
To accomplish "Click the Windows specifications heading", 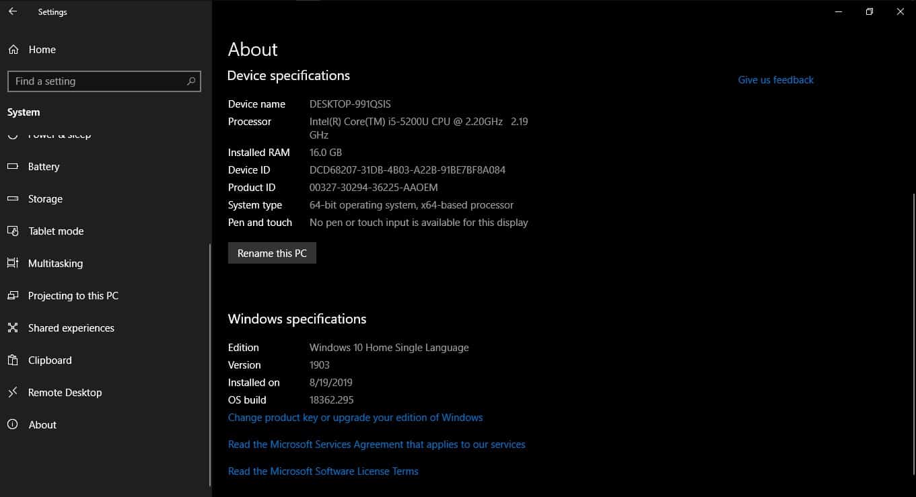I will pos(297,319).
